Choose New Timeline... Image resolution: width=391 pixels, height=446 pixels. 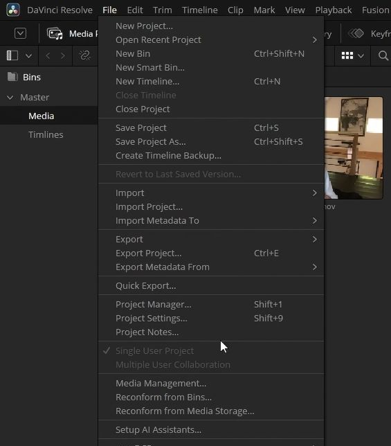click(211, 81)
